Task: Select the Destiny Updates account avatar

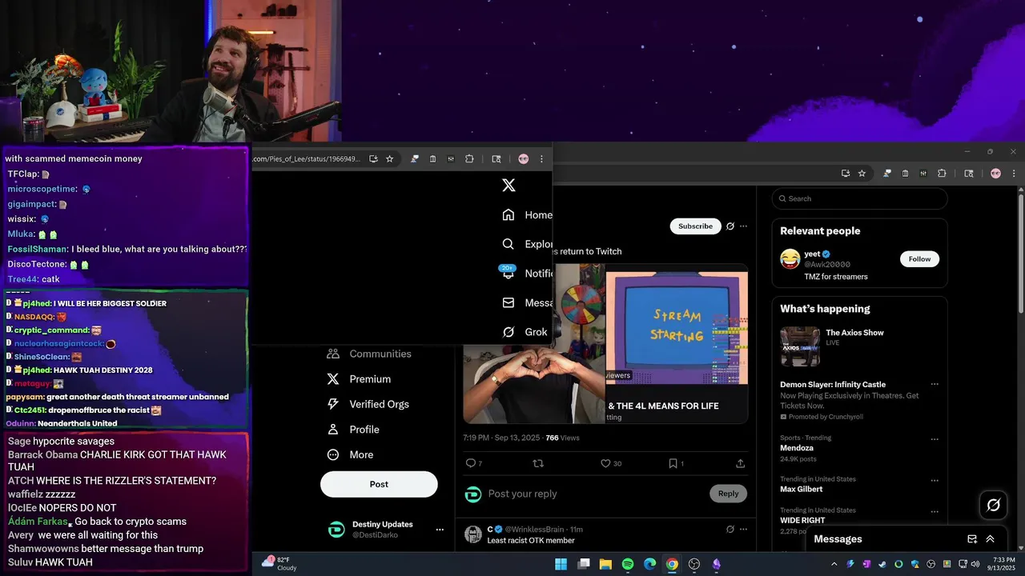Action: pos(337,530)
